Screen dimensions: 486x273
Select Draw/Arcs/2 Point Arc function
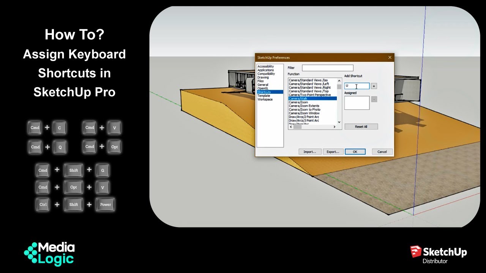304,117
